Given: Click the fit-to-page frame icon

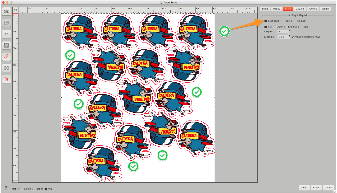Looking at the screenshot, I should pos(6,45).
